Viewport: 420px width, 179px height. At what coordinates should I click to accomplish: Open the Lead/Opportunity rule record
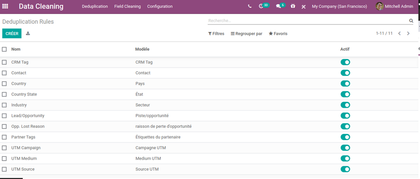28,116
